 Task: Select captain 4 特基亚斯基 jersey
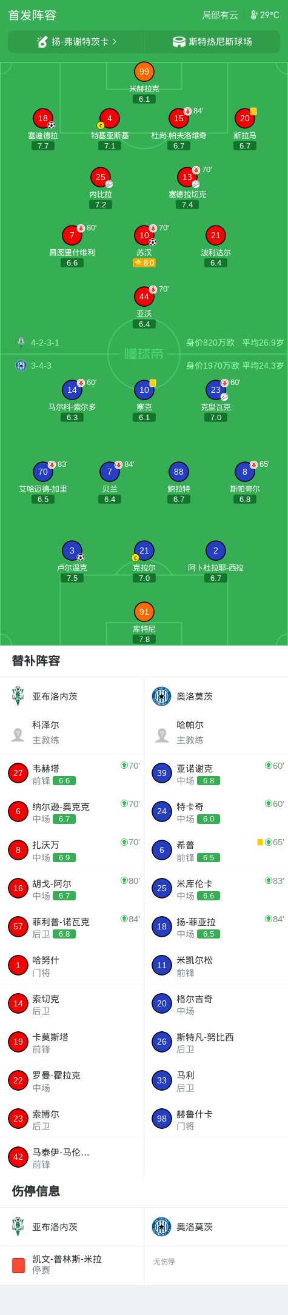[x=110, y=118]
